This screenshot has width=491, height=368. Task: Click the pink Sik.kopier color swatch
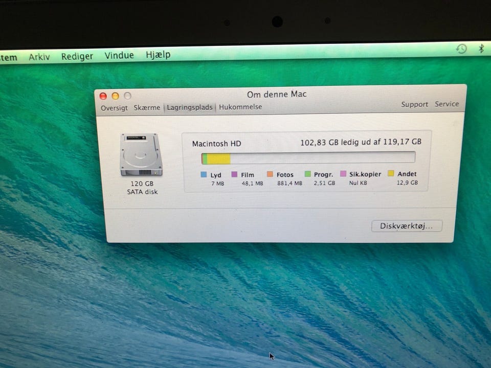[x=343, y=173]
